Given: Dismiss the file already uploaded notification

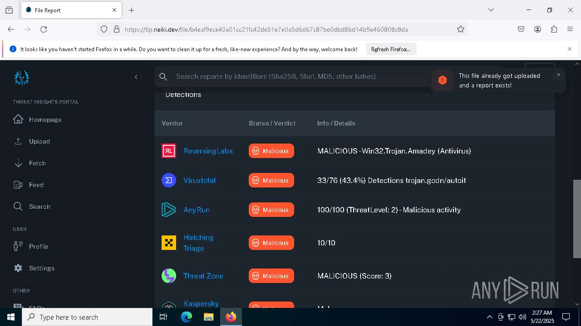Looking at the screenshot, I should pos(559,75).
